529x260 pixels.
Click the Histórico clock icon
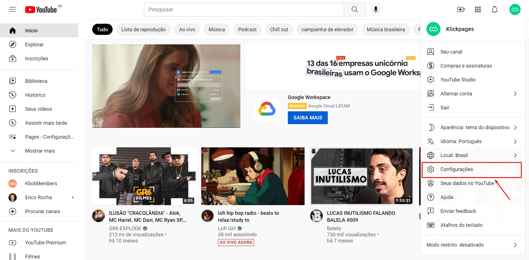13,95
